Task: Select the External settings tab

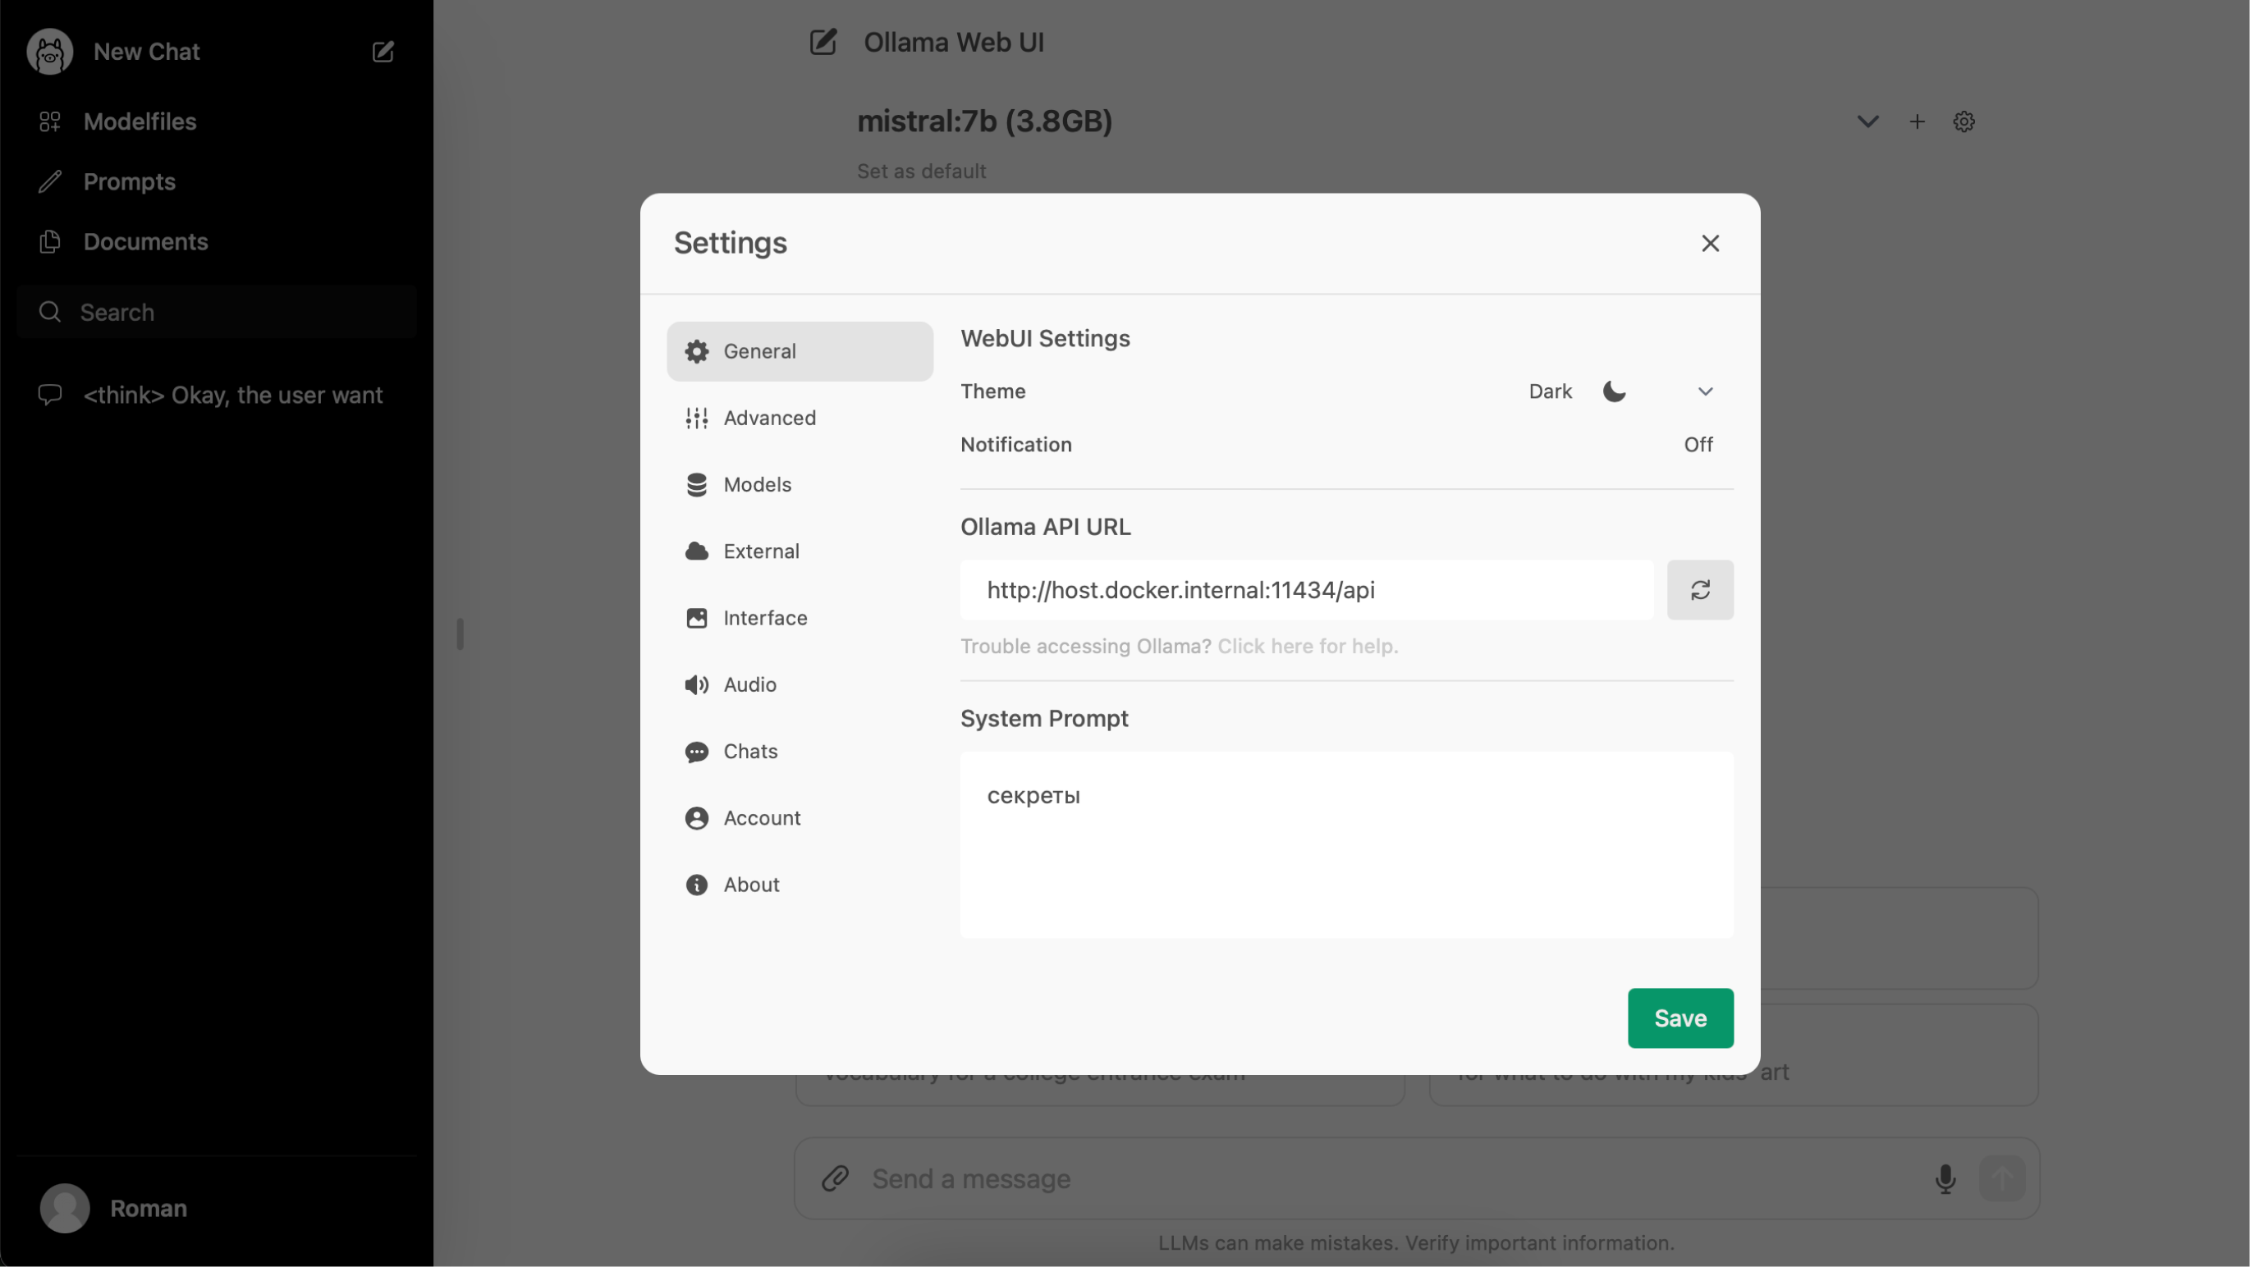Action: tap(800, 551)
